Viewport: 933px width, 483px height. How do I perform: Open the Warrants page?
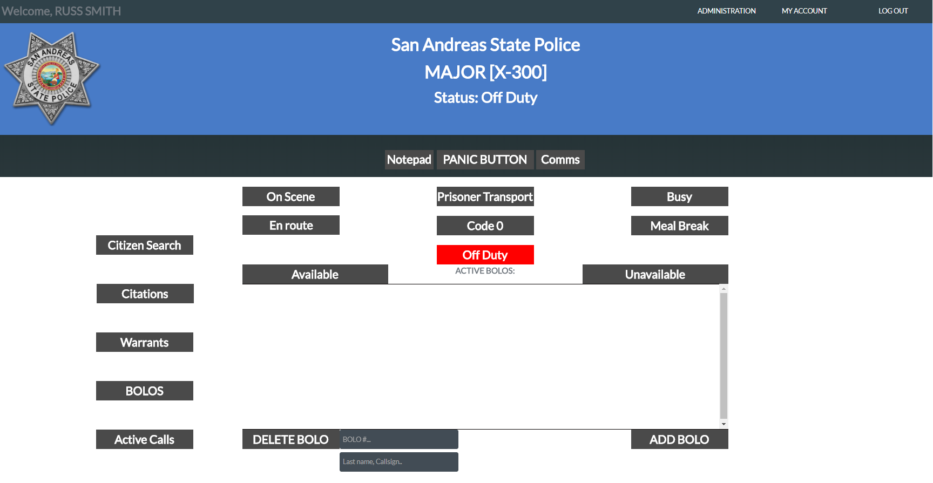(145, 342)
